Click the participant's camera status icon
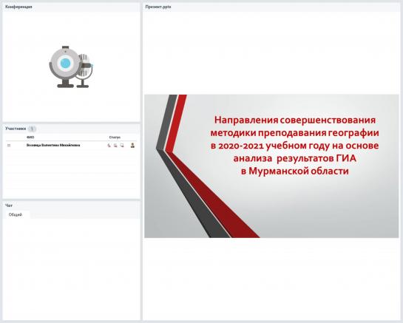 coord(115,146)
